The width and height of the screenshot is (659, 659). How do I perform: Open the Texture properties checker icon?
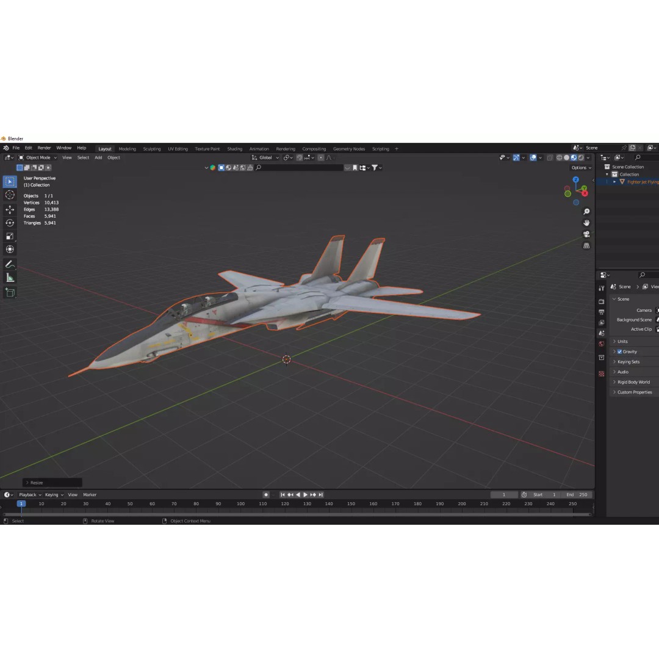(x=602, y=373)
